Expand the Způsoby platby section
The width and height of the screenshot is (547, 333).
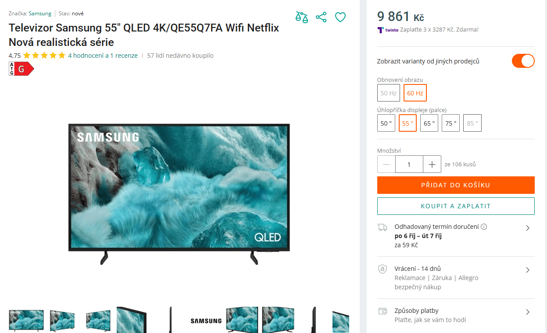click(456, 315)
